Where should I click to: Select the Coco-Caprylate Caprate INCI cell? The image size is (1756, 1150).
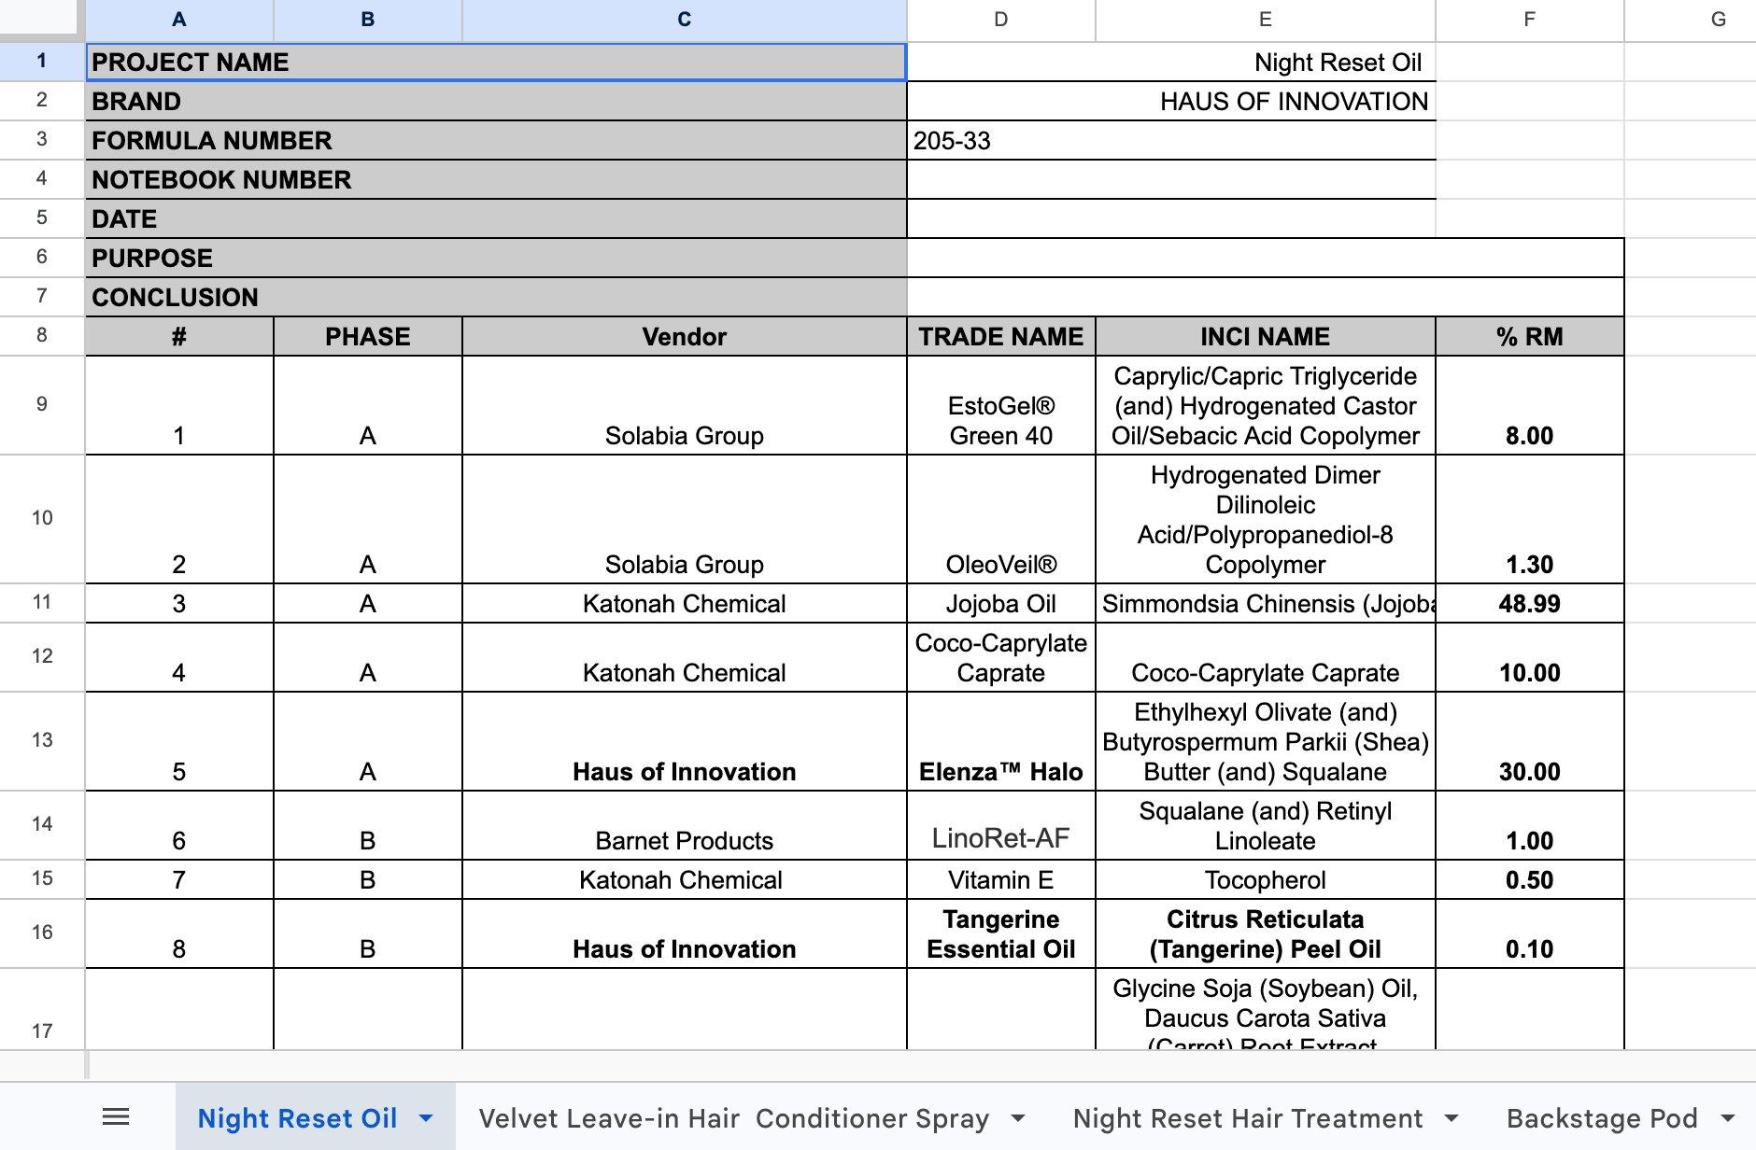point(1266,657)
